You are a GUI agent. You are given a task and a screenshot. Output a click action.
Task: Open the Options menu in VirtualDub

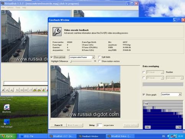pyautogui.click(x=10, y=8)
